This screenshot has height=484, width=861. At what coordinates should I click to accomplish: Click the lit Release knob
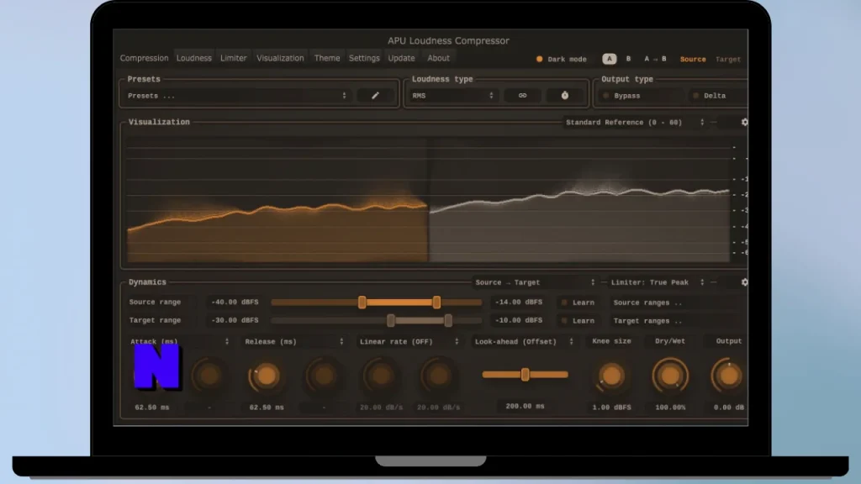click(x=267, y=376)
